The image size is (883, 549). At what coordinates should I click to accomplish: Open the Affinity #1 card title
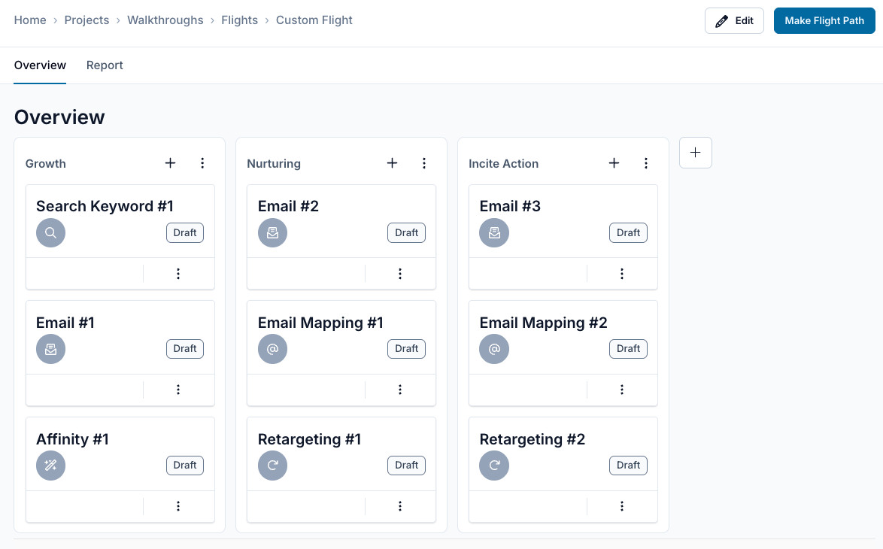[73, 439]
